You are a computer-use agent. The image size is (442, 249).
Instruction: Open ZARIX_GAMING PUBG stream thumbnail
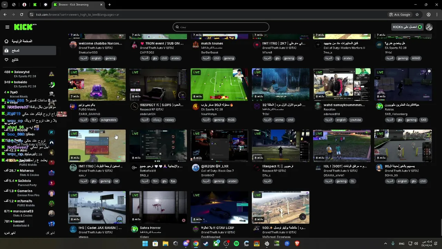[97, 84]
